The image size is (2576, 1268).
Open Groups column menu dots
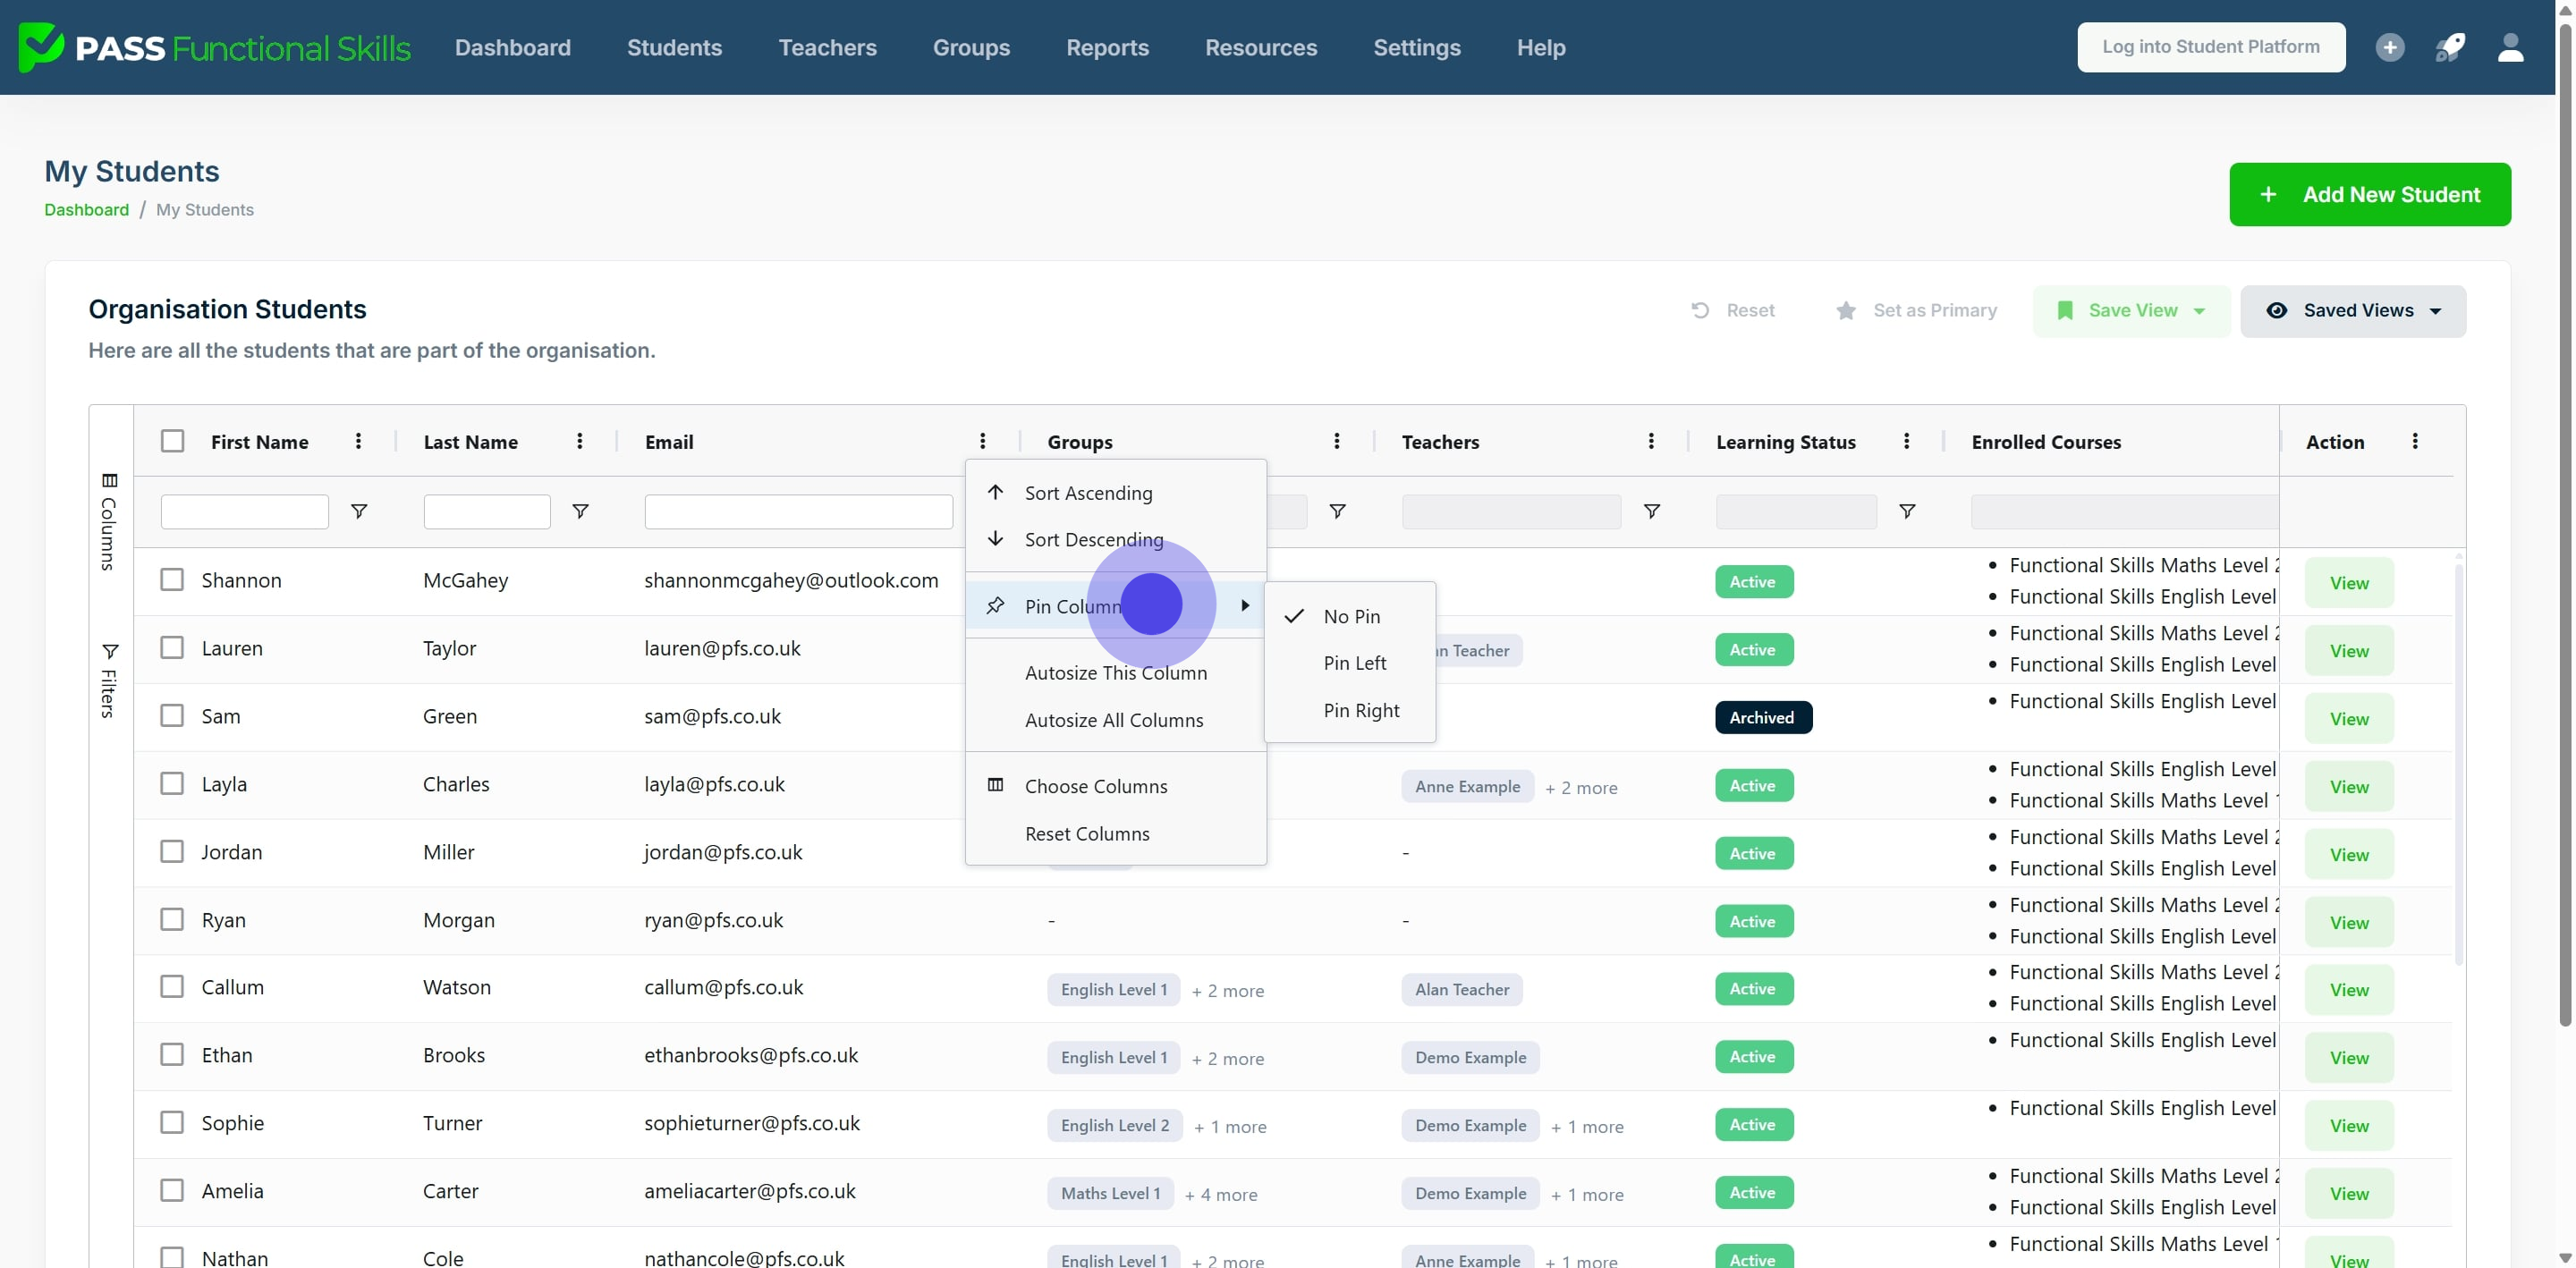(1337, 441)
